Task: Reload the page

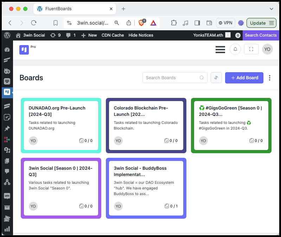Action: point(34,23)
